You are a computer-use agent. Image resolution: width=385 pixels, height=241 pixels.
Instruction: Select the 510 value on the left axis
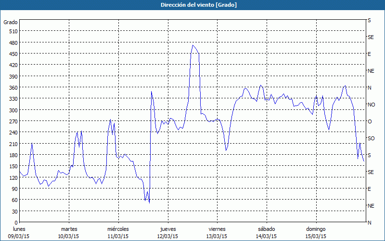pyautogui.click(x=12, y=31)
